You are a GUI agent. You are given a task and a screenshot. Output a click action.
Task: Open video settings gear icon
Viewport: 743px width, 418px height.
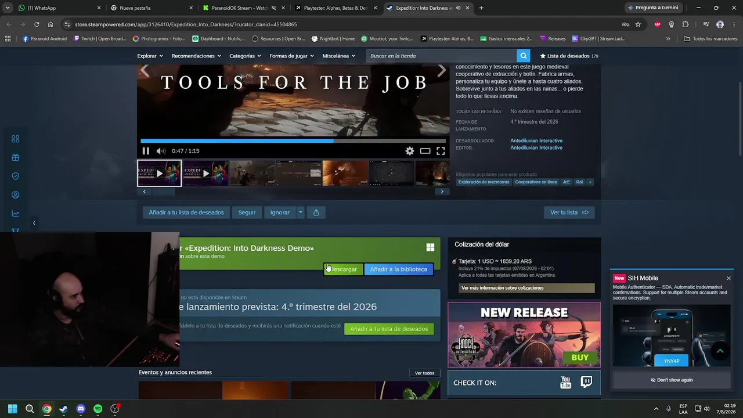[410, 151]
